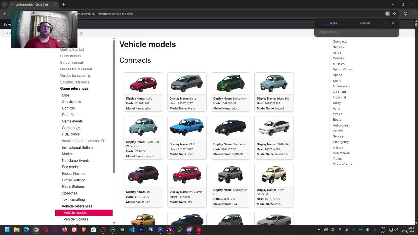418x235 pixels.
Task: Open Getting Started sidebar item
Action: coord(72,50)
